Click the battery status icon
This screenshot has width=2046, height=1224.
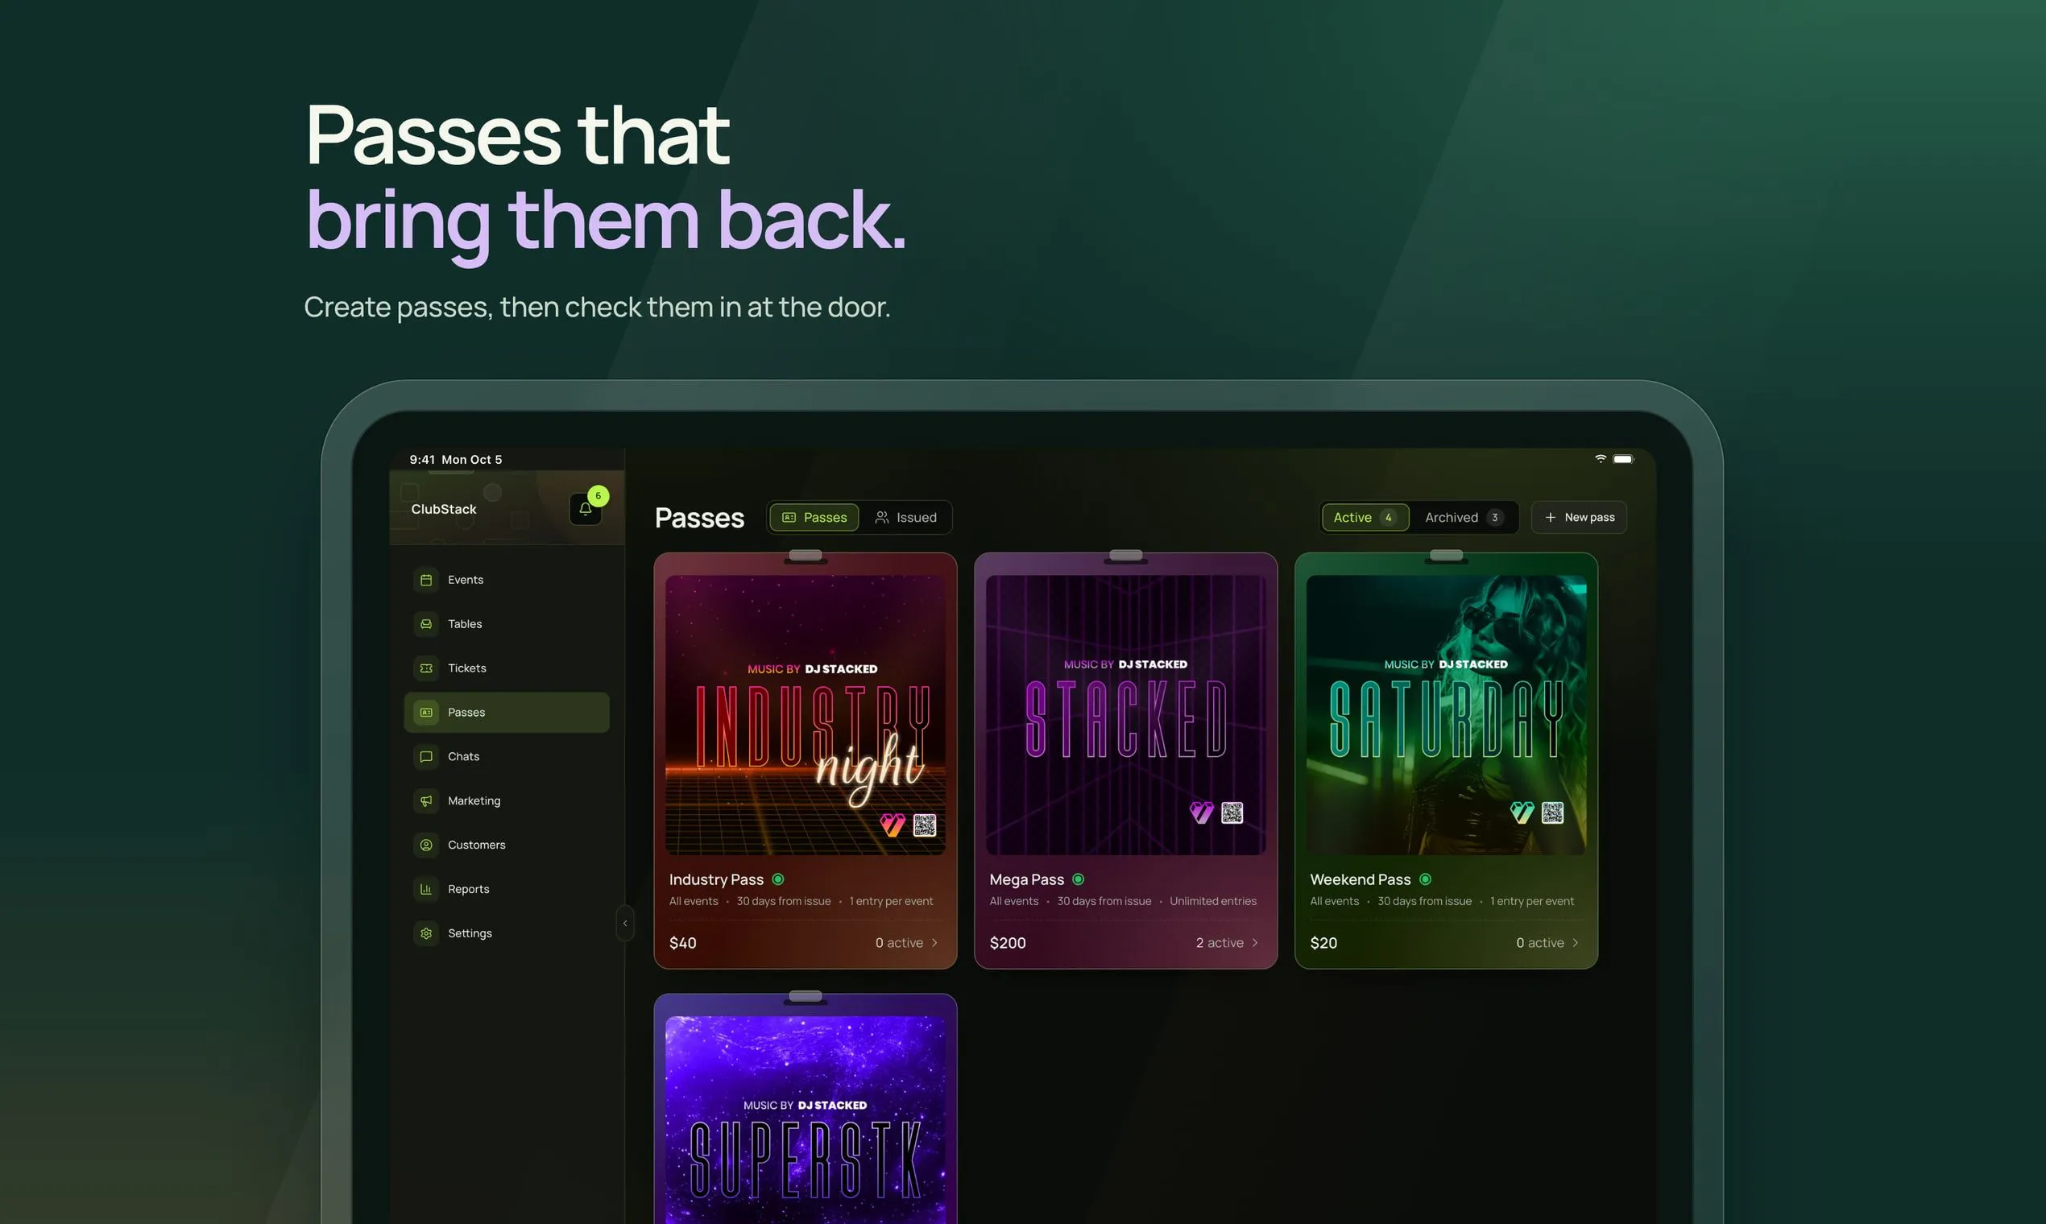point(1623,458)
